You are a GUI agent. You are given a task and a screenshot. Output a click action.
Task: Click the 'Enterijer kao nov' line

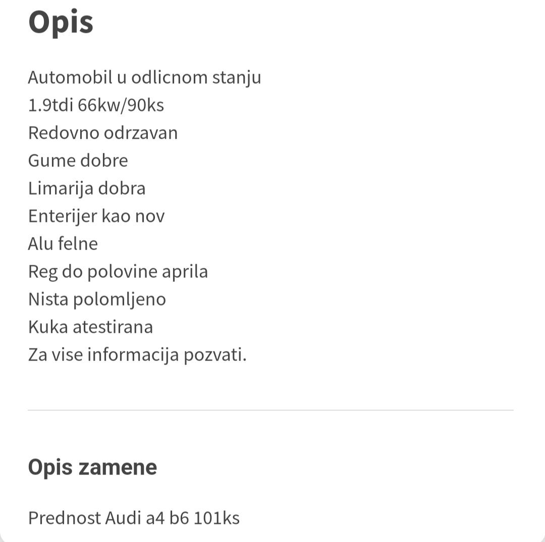[x=96, y=217]
